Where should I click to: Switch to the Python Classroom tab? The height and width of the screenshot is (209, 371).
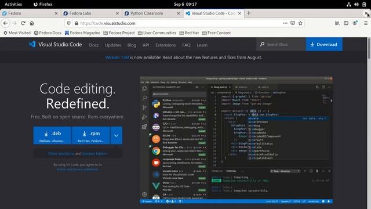(152, 13)
